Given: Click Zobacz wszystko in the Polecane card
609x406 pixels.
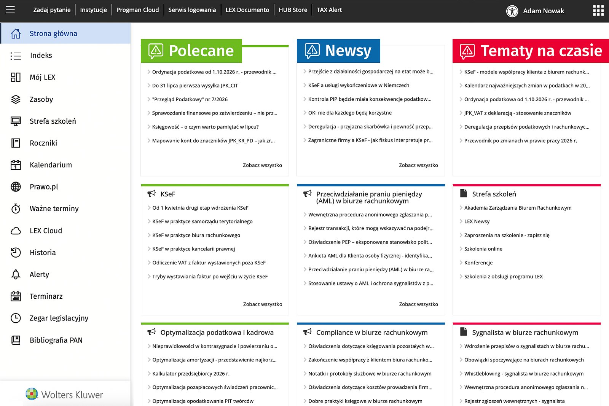Looking at the screenshot, I should [x=262, y=165].
